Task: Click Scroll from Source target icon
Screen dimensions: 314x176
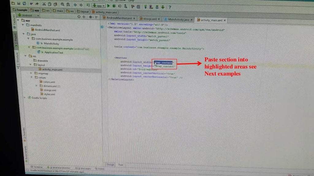Action: (x=79, y=17)
